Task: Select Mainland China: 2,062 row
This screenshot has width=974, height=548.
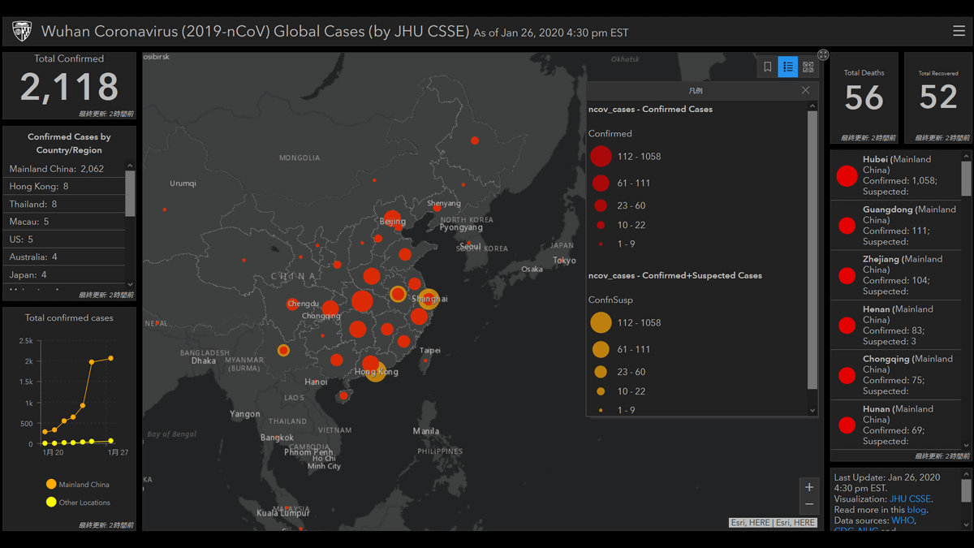Action: point(65,169)
